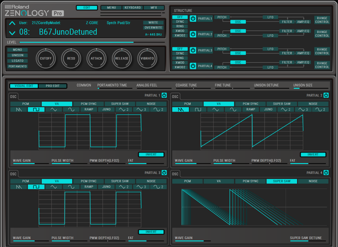
Task: Open Partial 1 RANGE CONTROL
Action: click(x=322, y=20)
